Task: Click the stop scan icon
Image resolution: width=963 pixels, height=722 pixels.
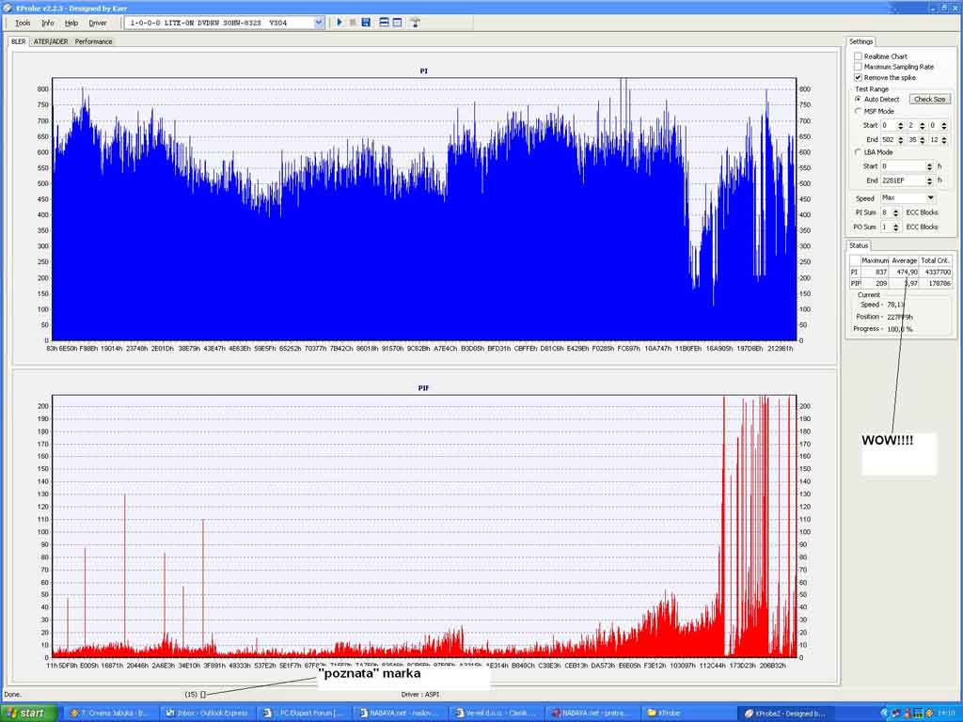Action: click(x=353, y=23)
